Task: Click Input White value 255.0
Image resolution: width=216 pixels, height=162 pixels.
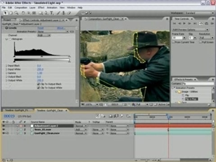Action: pos(40,69)
